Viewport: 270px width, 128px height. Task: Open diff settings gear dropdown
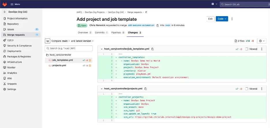[262, 41]
